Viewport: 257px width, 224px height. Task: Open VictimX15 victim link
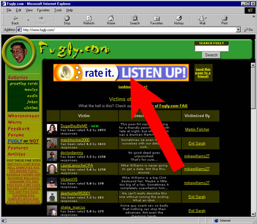[69, 179]
